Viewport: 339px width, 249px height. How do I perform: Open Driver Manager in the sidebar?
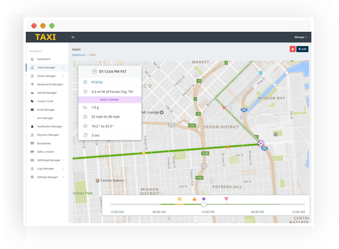[46, 76]
